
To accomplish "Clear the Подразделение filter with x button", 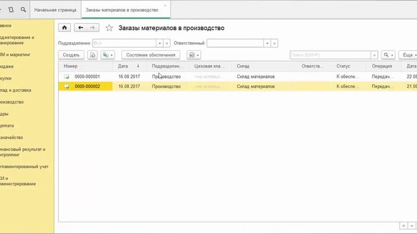I will pyautogui.click(x=167, y=44).
